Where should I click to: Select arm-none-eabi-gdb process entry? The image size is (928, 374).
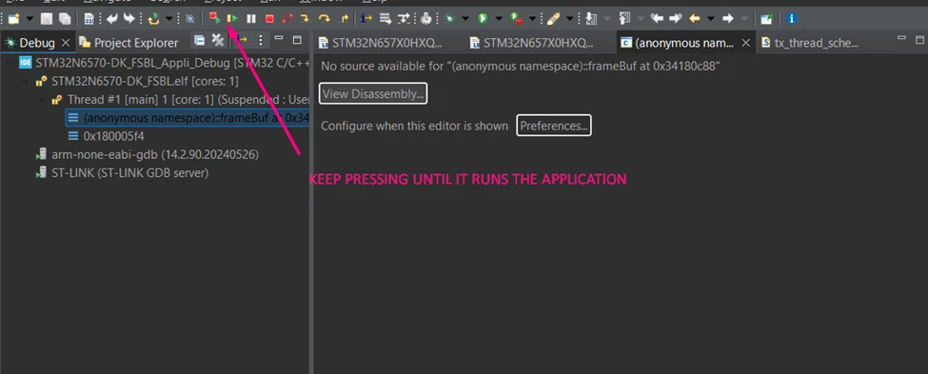pyautogui.click(x=147, y=154)
